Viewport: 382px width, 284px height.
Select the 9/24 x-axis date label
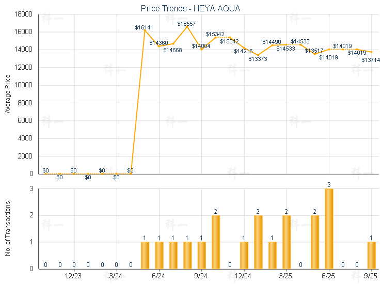tap(201, 276)
